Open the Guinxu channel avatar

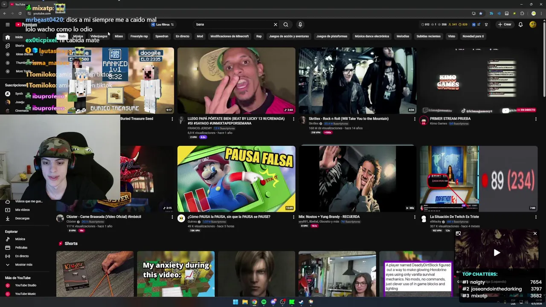pos(181,218)
